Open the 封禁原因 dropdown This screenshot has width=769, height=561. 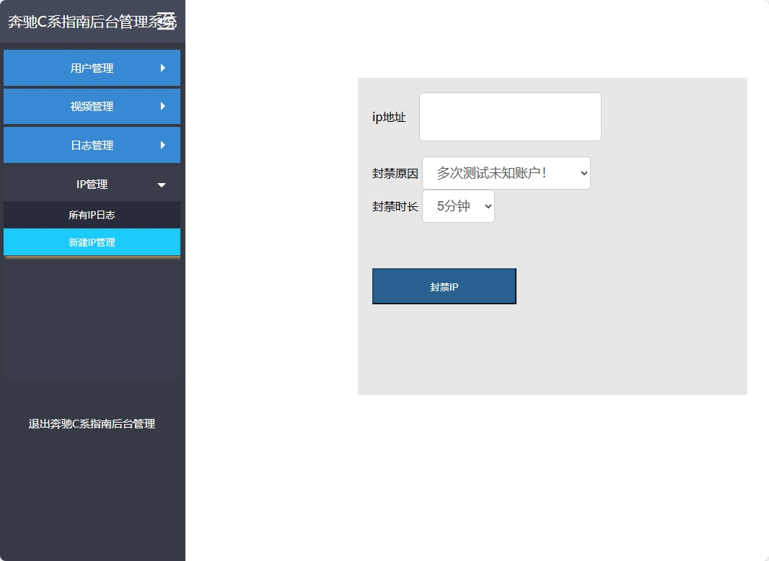coord(506,173)
